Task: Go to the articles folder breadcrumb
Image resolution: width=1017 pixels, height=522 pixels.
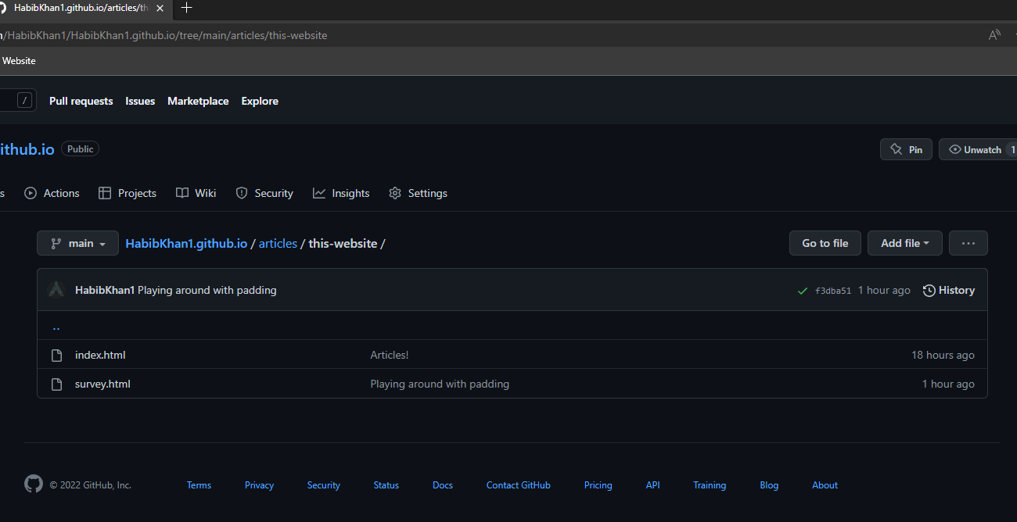Action: pyautogui.click(x=278, y=243)
